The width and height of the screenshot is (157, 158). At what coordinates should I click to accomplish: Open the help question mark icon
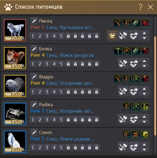(x=140, y=7)
